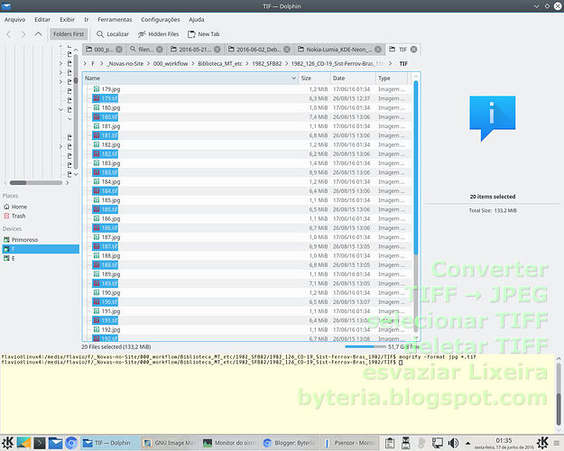Open Home in Places panel
The image size is (564, 451).
(19, 207)
